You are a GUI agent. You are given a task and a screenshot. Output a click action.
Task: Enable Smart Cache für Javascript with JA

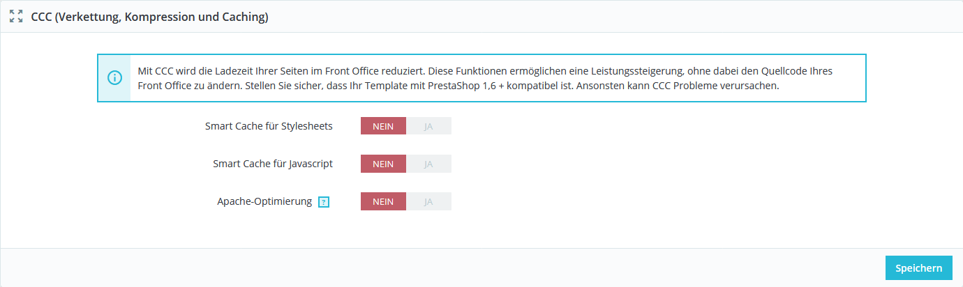[428, 164]
